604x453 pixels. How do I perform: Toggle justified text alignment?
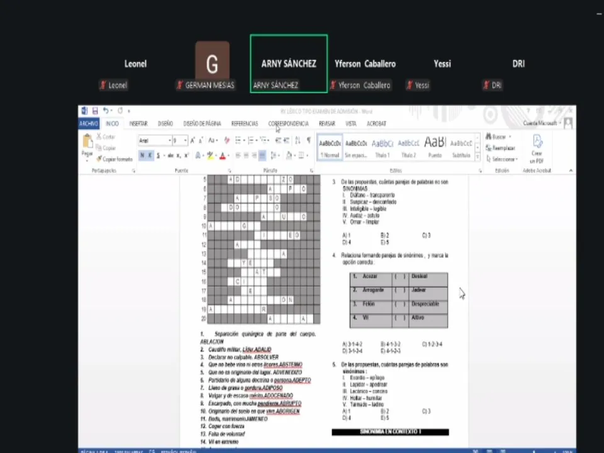262,155
